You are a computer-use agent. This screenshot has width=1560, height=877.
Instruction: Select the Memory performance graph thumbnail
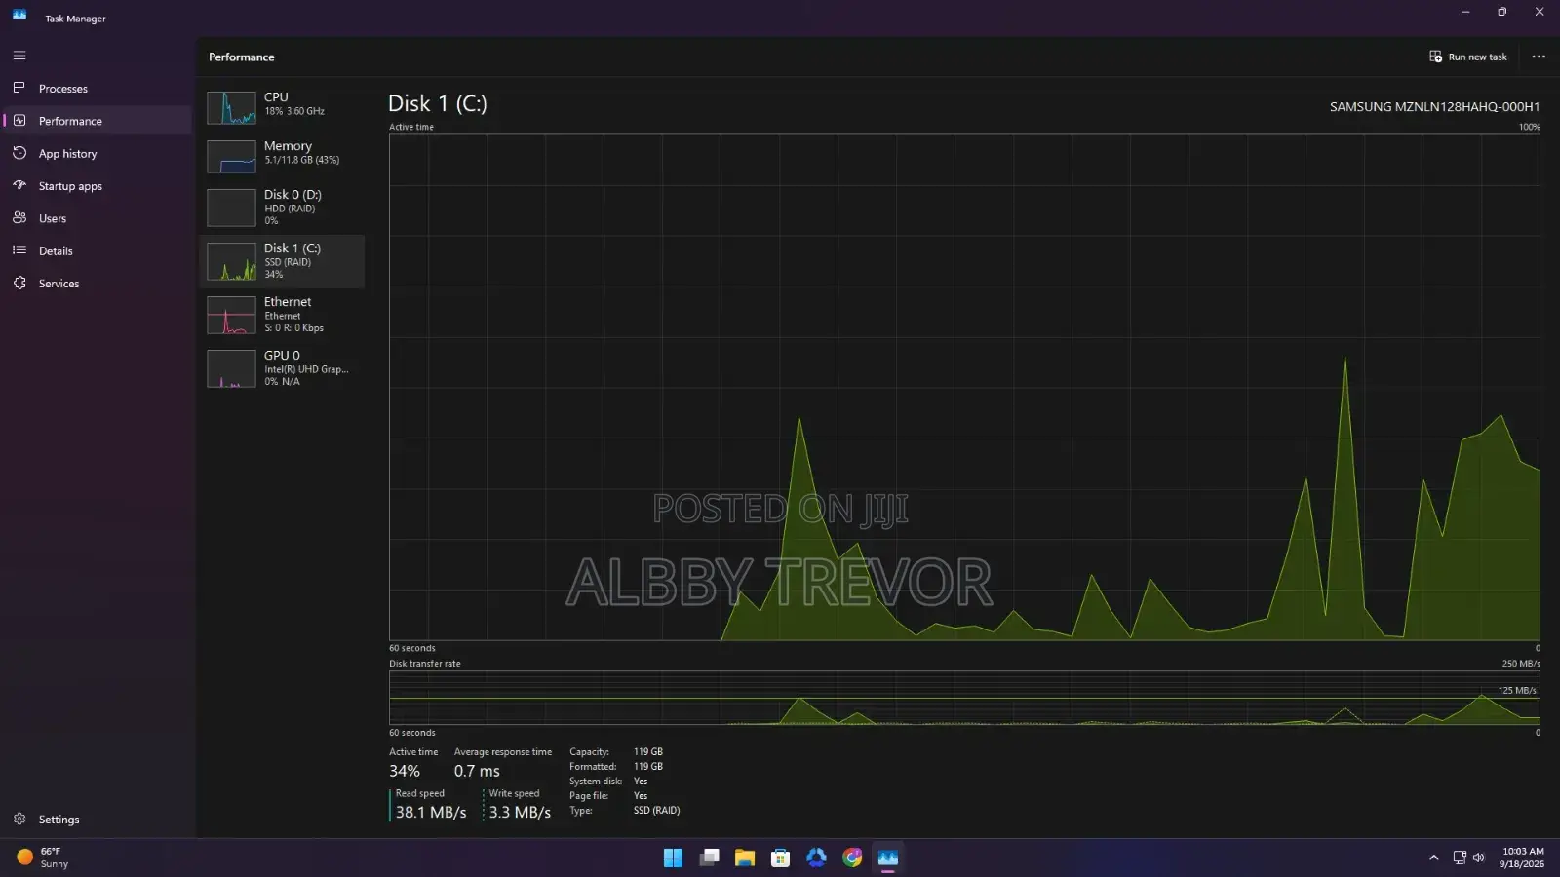point(231,156)
